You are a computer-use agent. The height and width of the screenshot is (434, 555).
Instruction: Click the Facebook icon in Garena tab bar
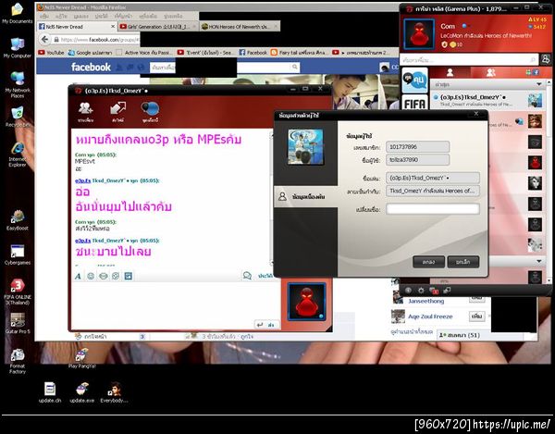(x=536, y=72)
